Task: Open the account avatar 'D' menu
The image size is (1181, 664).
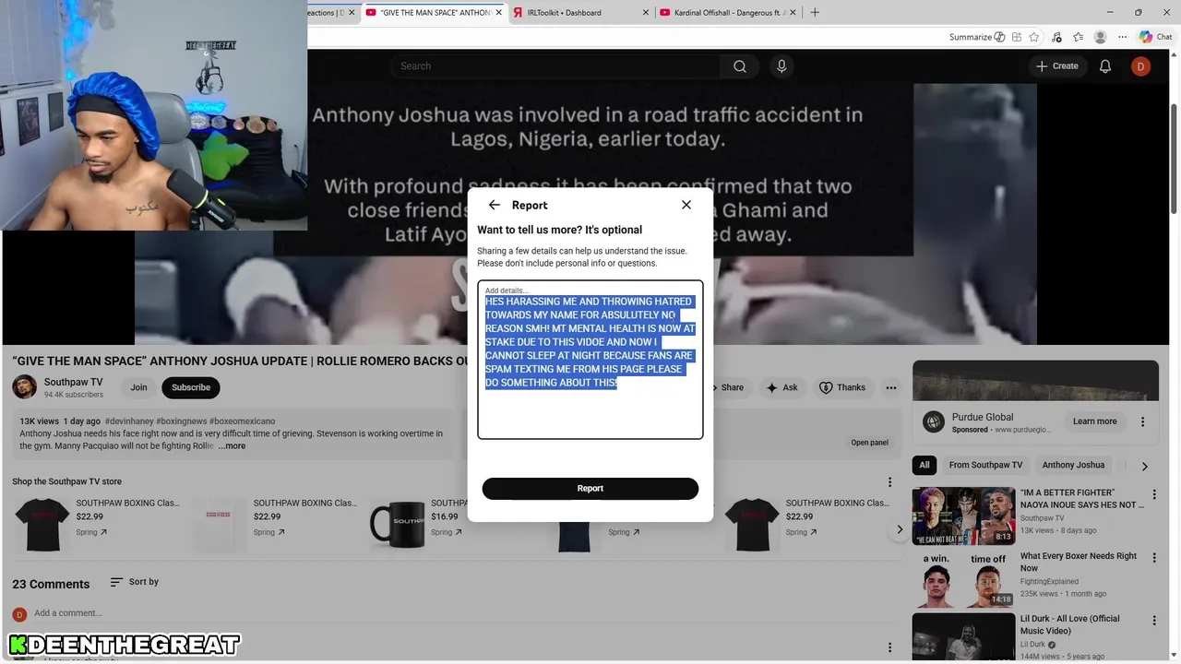Action: click(1141, 66)
